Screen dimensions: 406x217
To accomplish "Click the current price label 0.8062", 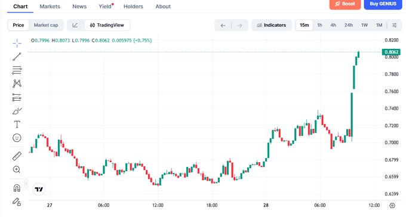I will (391, 52).
